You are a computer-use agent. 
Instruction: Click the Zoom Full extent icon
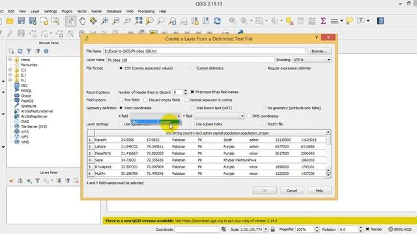click(139, 21)
